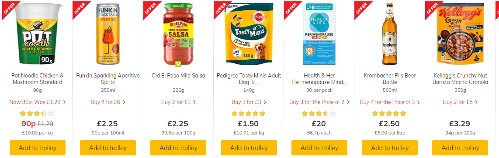
Task: Expand the 'Buy 2 for £3' salsa offer
Action: [179, 102]
